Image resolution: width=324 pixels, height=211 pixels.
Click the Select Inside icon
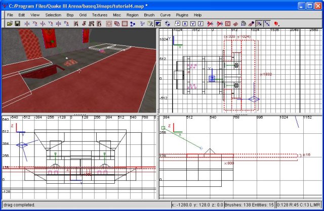click(x=99, y=24)
